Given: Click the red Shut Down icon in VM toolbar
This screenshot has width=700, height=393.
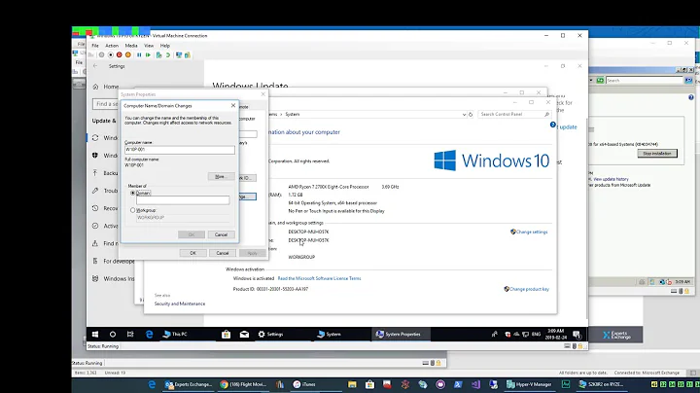Looking at the screenshot, I should pyautogui.click(x=120, y=54).
